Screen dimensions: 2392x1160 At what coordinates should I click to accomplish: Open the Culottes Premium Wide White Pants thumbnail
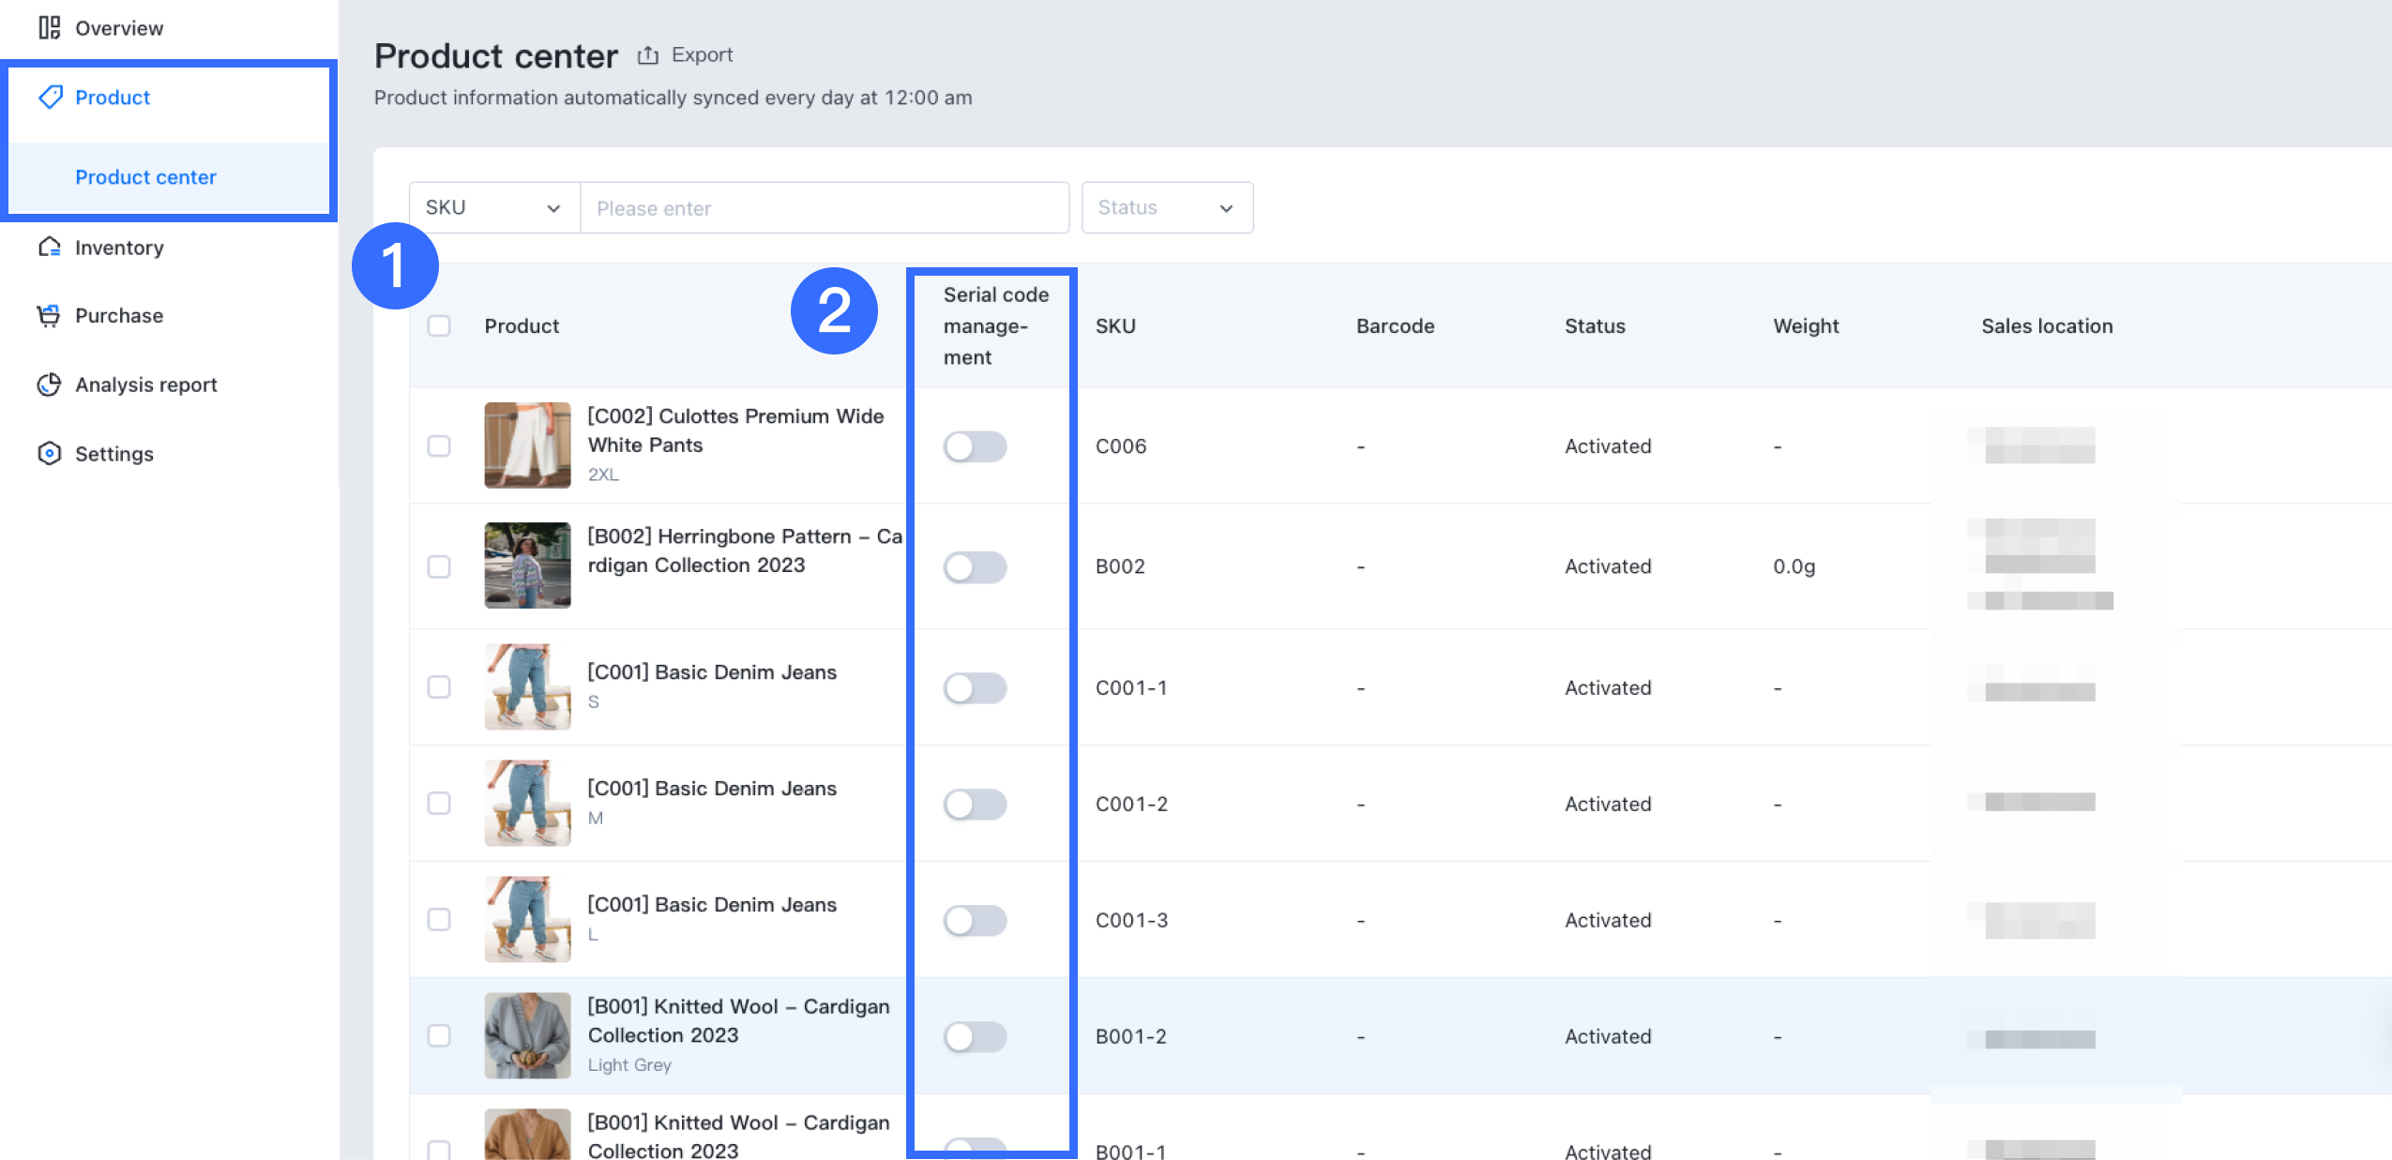click(527, 445)
